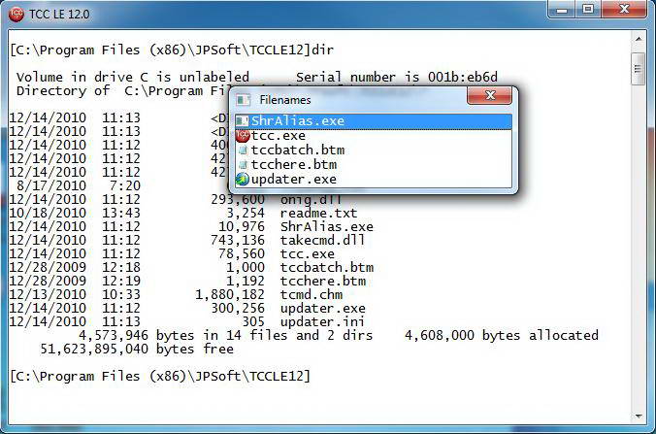Select tccbatch.btm in the Filenames list

click(x=374, y=150)
